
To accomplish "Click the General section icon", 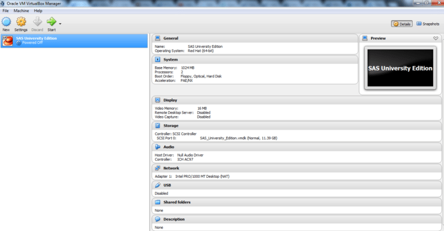I will 158,38.
